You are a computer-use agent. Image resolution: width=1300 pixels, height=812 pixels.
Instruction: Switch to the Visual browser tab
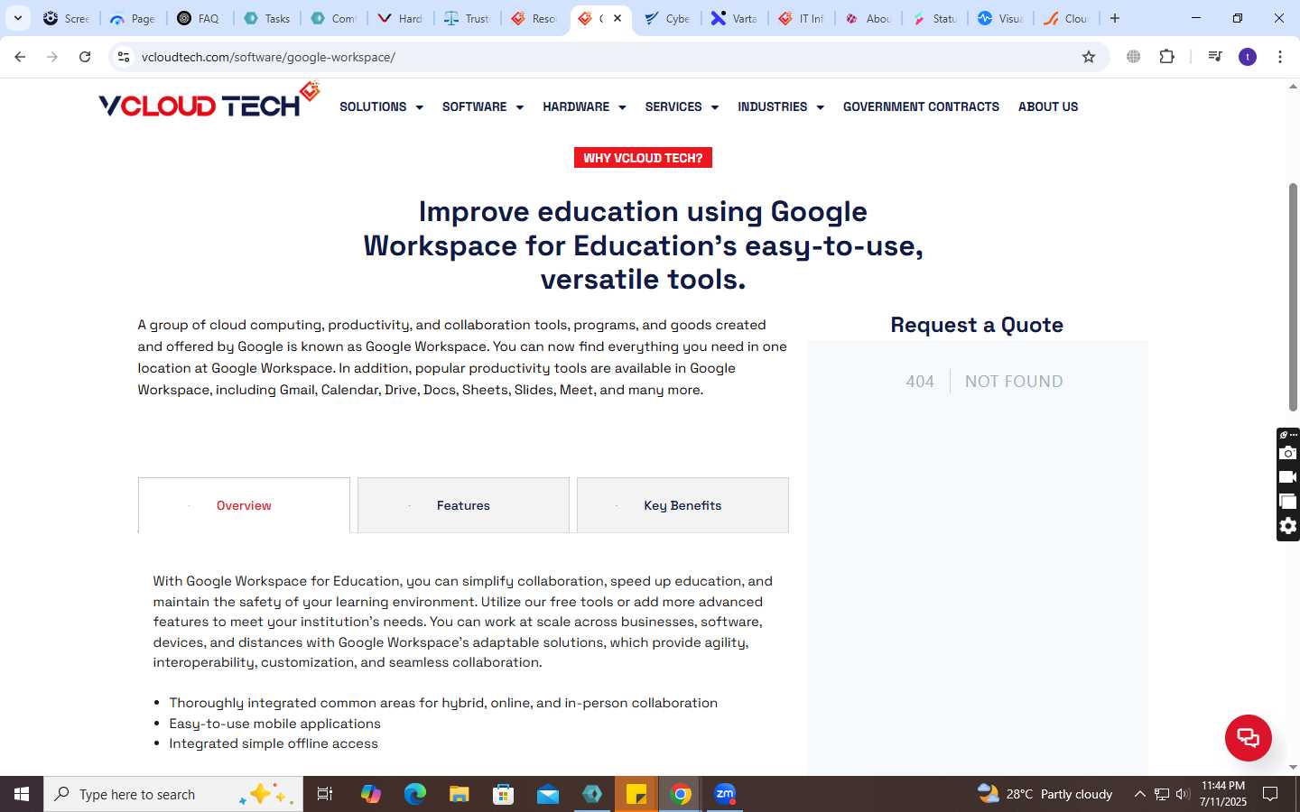(x=1001, y=18)
